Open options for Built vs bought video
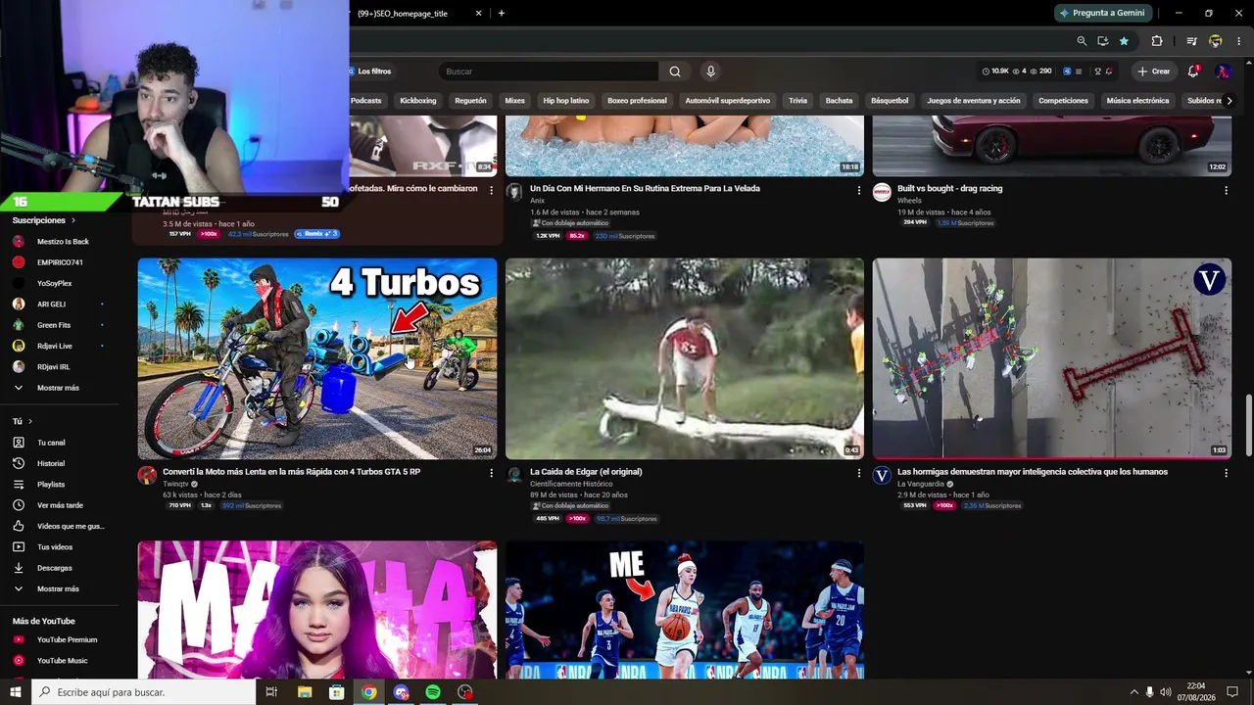Image resolution: width=1254 pixels, height=705 pixels. [1226, 190]
